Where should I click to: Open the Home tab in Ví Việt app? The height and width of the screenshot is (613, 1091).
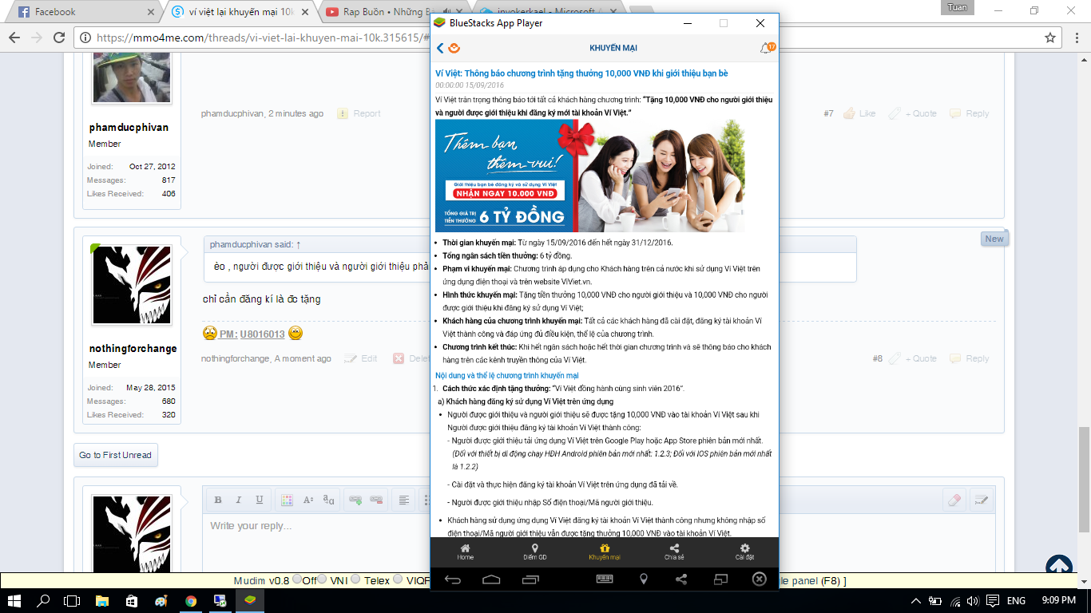click(x=465, y=552)
